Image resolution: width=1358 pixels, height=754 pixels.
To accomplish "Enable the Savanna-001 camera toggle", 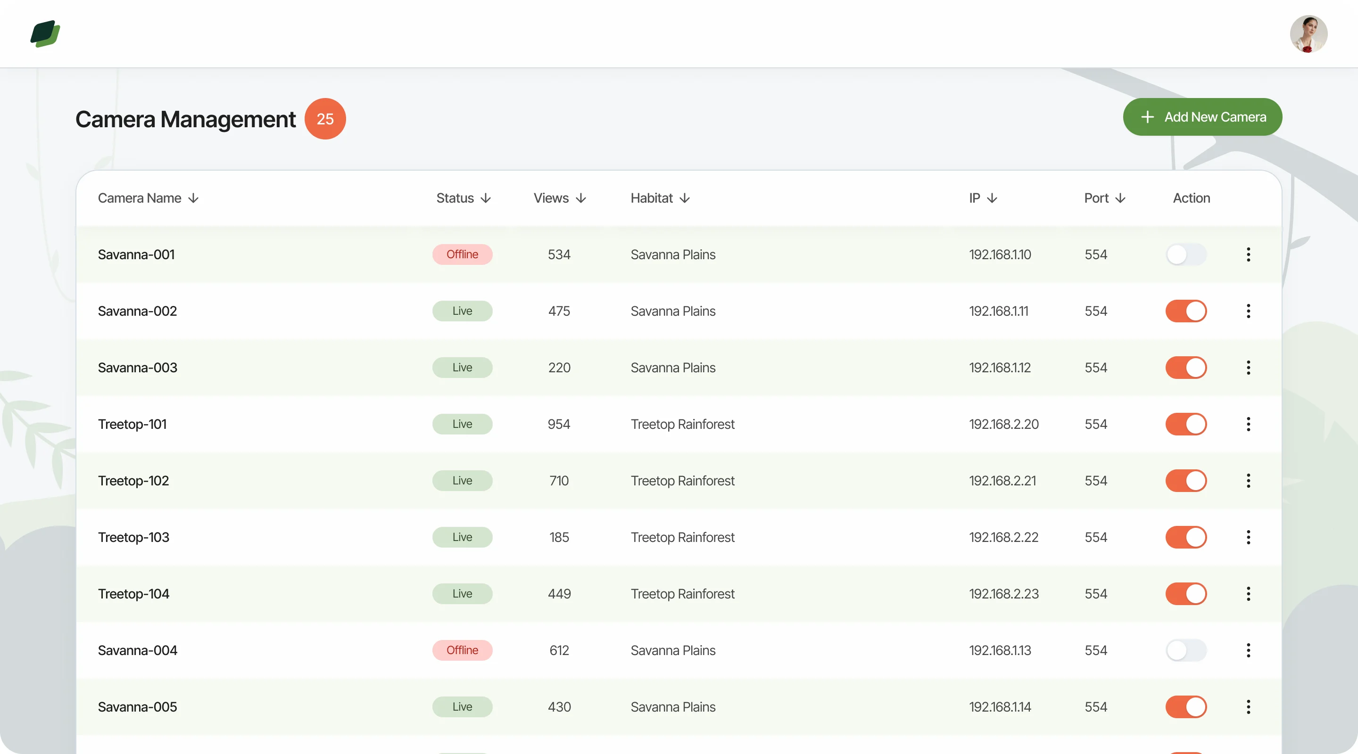I will point(1186,254).
